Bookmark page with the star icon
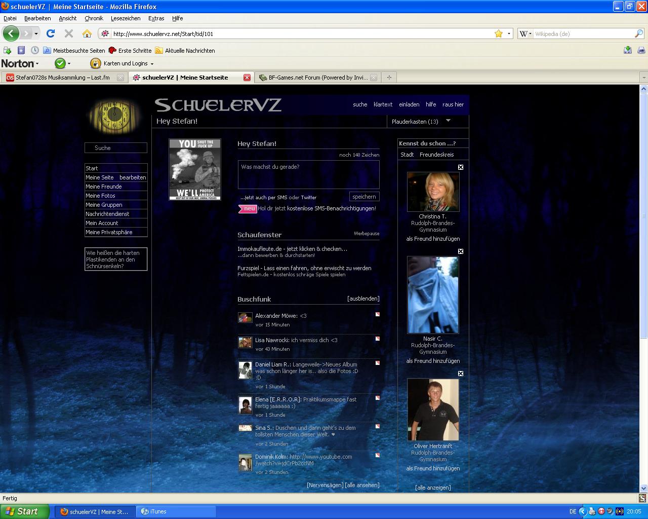 pyautogui.click(x=499, y=33)
